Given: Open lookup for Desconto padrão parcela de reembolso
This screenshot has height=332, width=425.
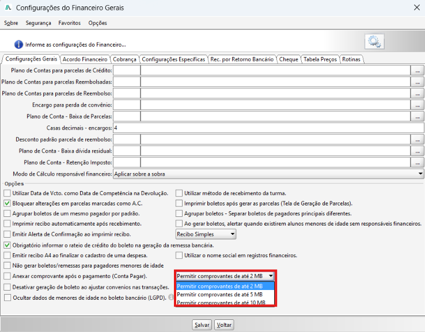Looking at the screenshot, I should pyautogui.click(x=418, y=140).
